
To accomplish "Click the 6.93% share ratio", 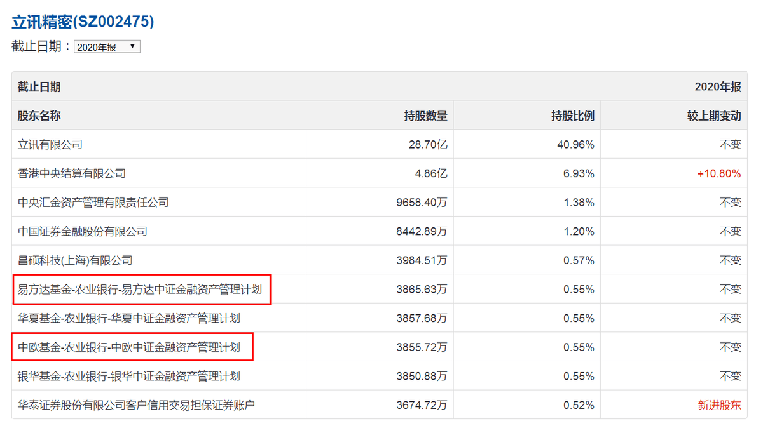I will pyautogui.click(x=579, y=173).
